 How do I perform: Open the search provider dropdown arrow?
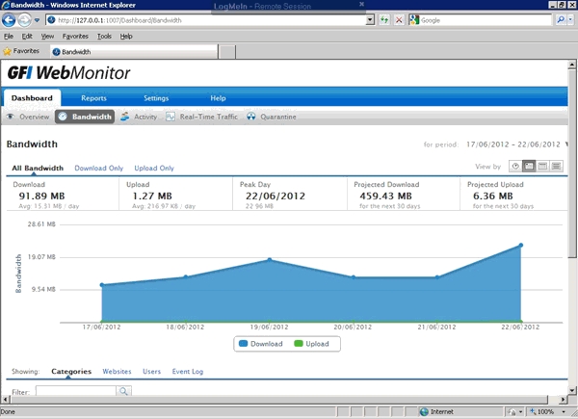571,20
